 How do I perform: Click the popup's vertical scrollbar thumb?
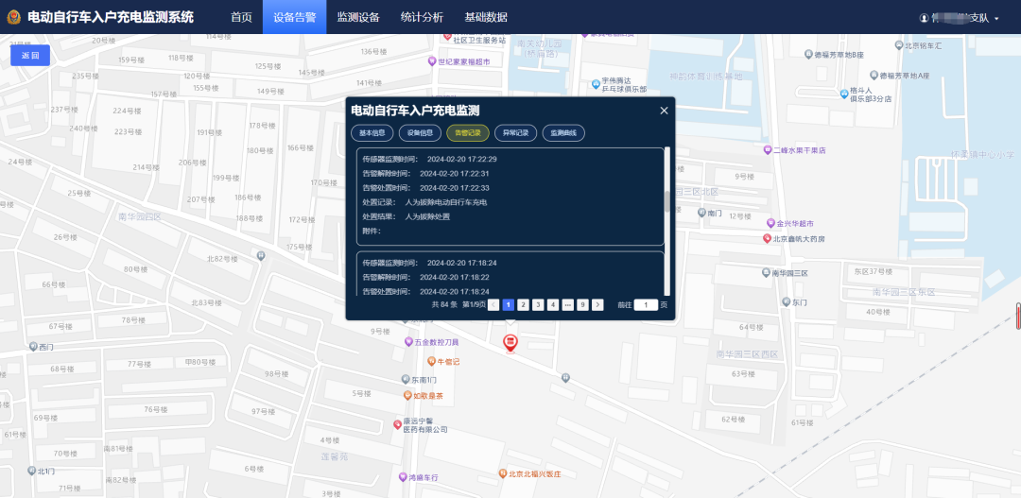pyautogui.click(x=667, y=201)
